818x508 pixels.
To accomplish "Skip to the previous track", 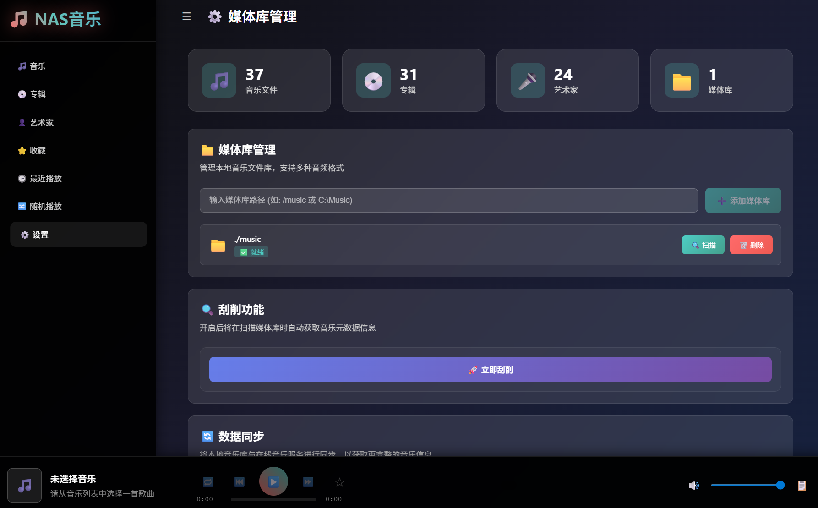I will point(239,482).
